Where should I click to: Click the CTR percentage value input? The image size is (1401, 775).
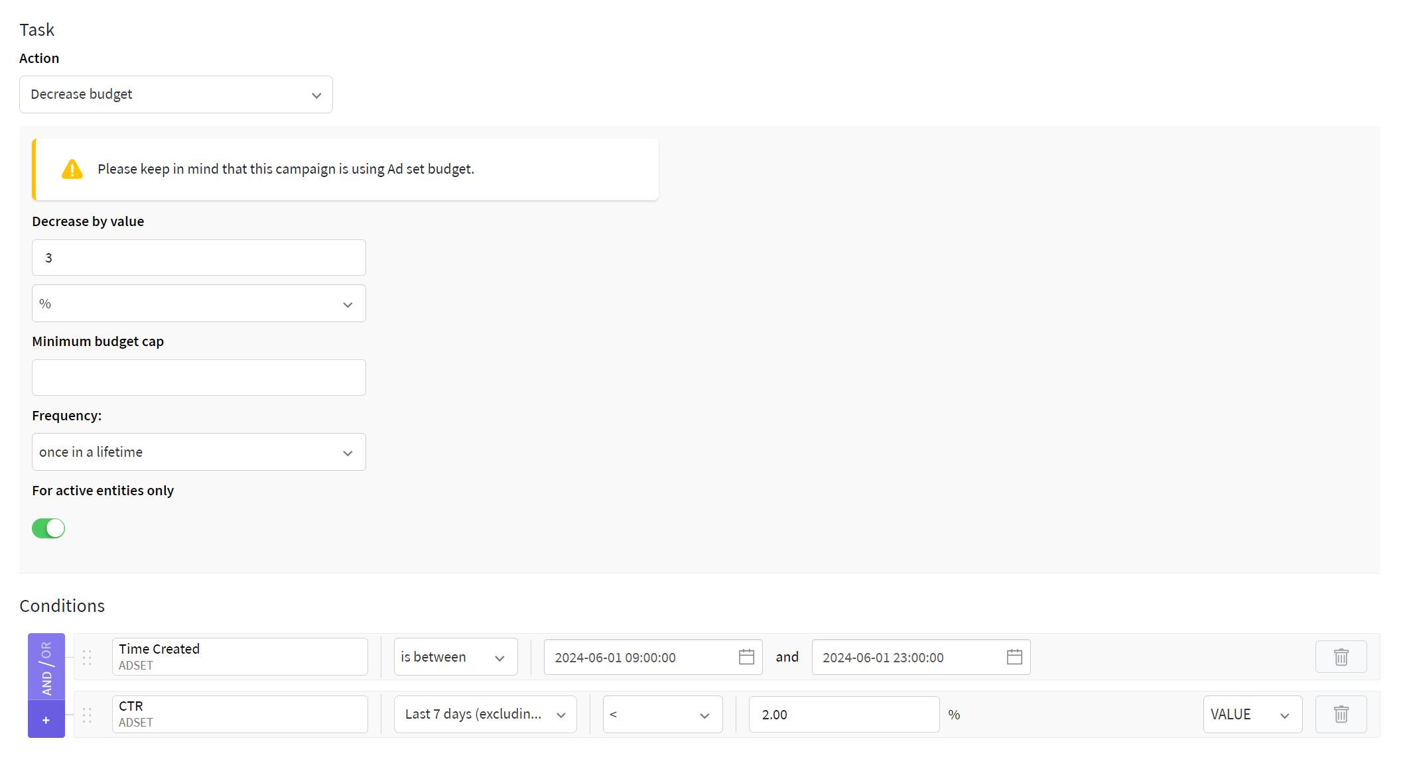click(839, 714)
